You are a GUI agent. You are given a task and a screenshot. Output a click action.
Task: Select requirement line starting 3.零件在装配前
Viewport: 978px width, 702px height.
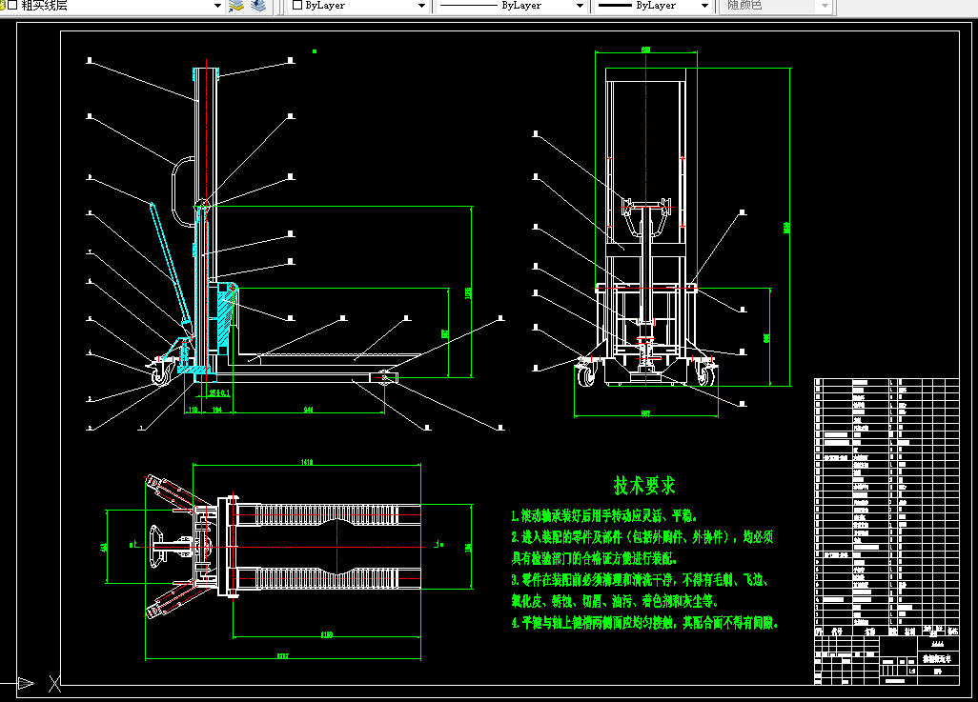[x=640, y=580]
